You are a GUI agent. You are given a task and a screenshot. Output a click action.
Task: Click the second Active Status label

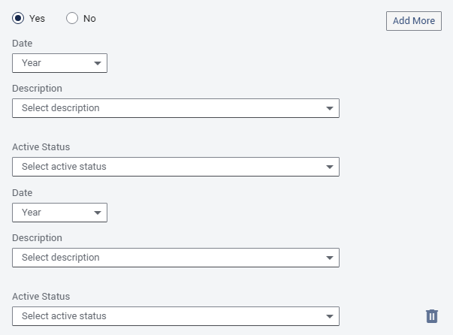click(x=41, y=297)
